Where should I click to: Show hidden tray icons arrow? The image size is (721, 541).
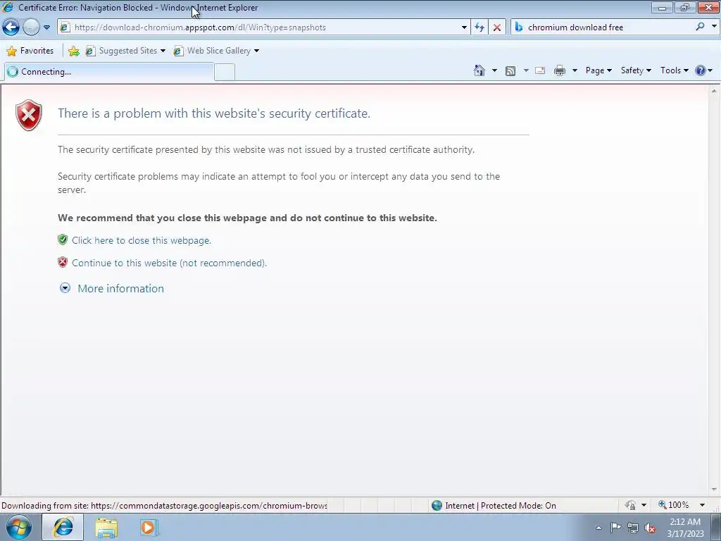598,528
